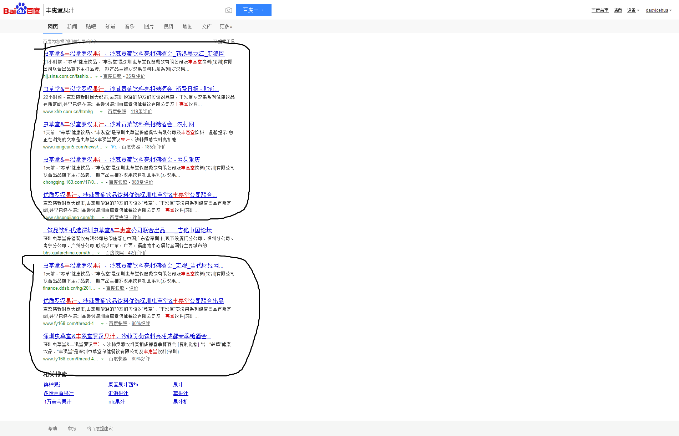
Task: Expand arrow next to chongqing.163.com URL
Action: point(102,182)
